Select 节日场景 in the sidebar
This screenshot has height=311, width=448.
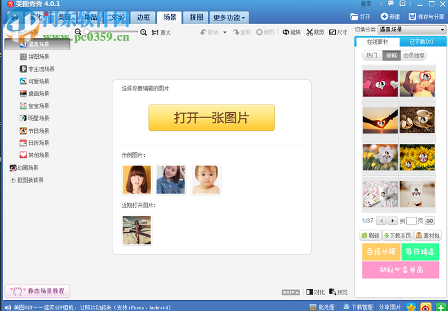pos(35,131)
